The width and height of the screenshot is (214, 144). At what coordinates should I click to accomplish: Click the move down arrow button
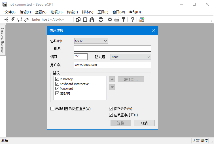(x=112, y=87)
